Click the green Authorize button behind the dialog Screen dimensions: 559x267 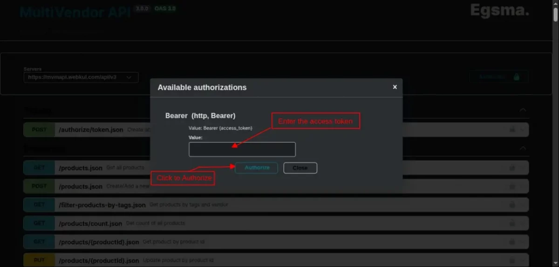click(x=499, y=77)
